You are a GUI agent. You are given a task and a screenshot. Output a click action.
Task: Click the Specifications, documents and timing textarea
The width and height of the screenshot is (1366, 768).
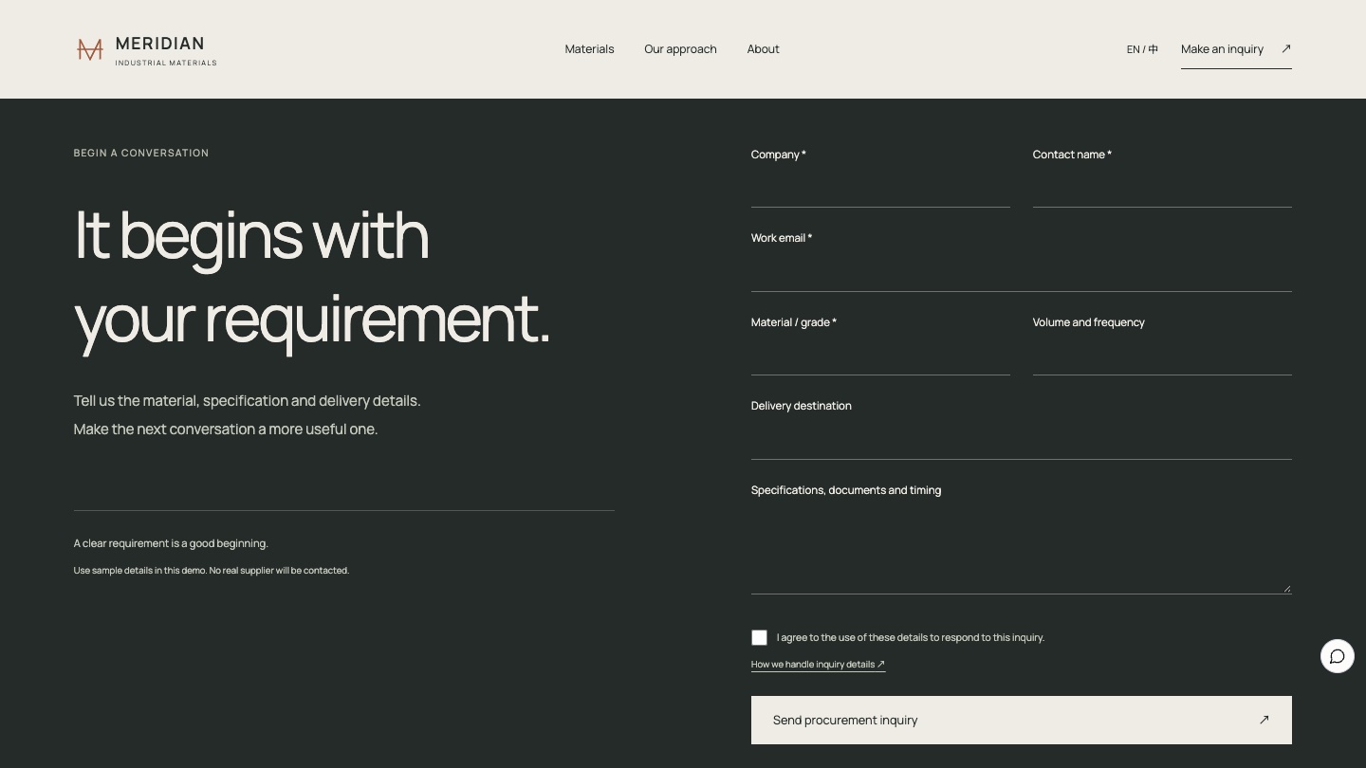coord(1022,550)
